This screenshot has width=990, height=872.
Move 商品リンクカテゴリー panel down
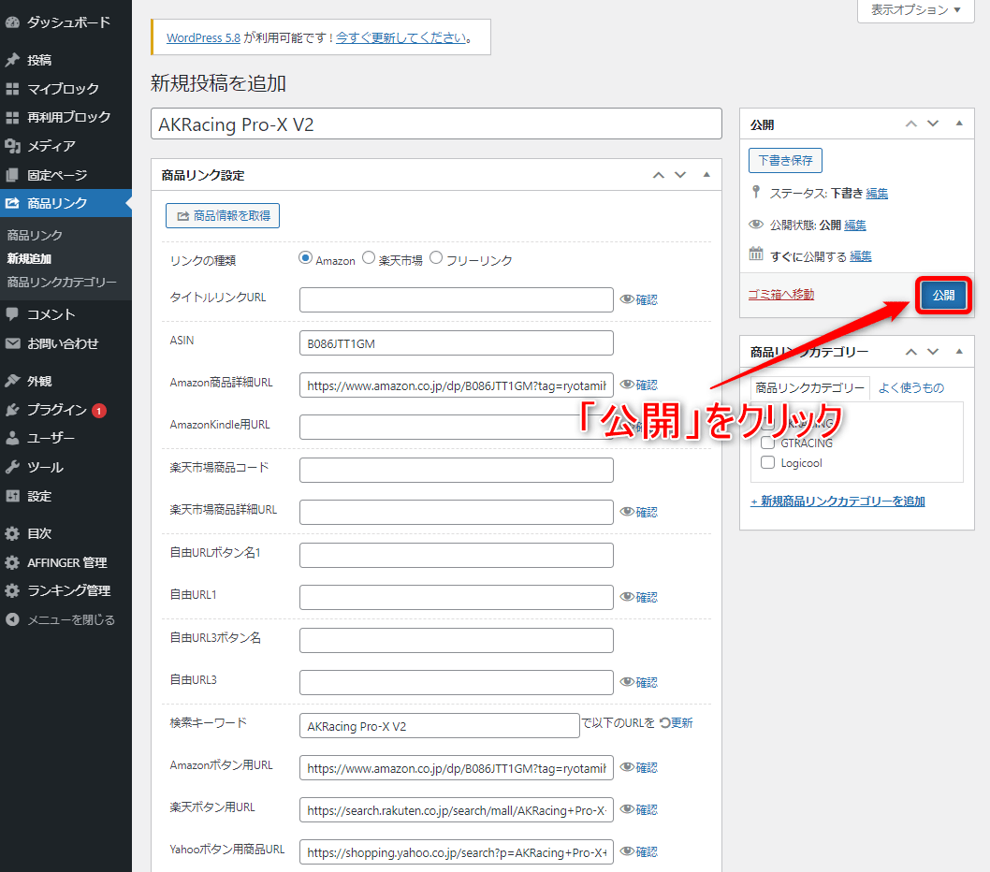[x=933, y=352]
